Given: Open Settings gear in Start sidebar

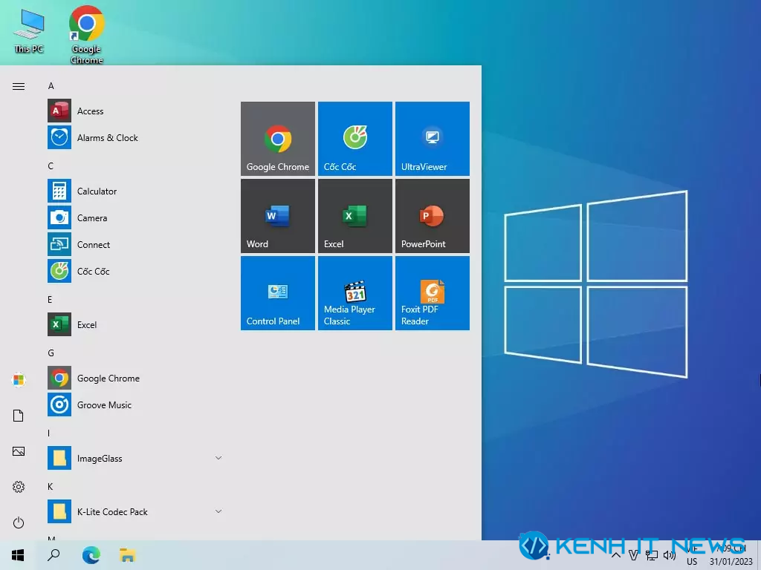Looking at the screenshot, I should (x=19, y=487).
